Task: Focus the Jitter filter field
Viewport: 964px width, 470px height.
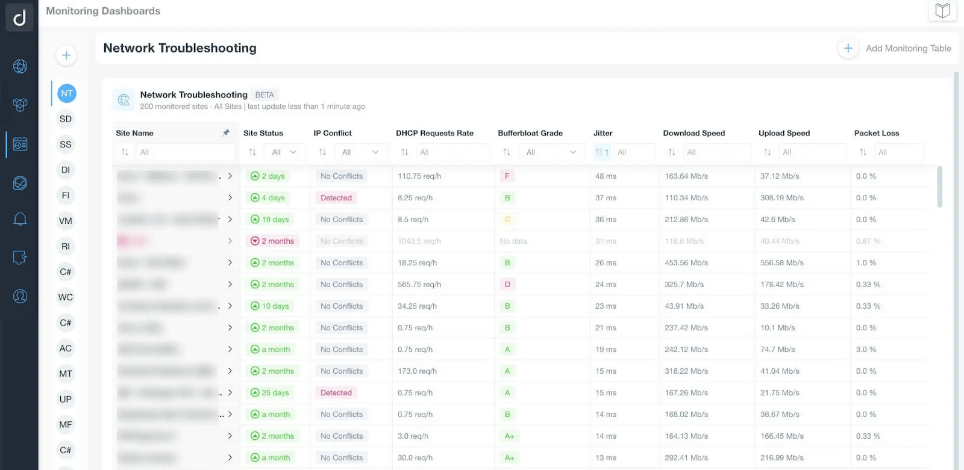Action: tap(634, 152)
